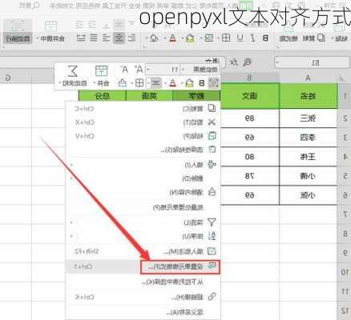Open the mini toolbar 微软雅黑 font dropdown

(184, 70)
